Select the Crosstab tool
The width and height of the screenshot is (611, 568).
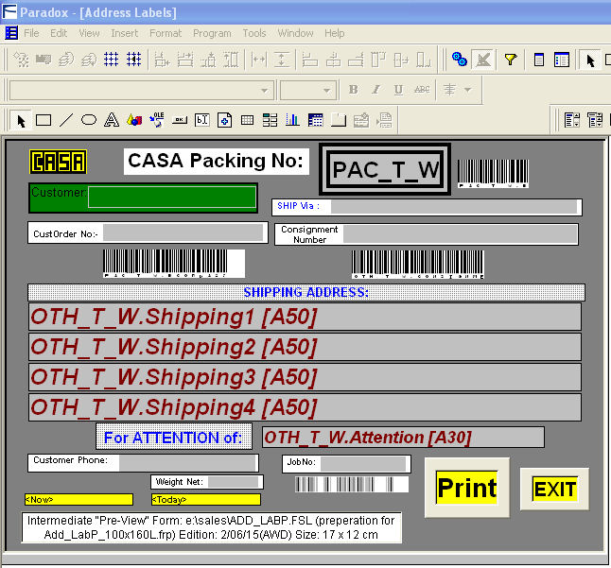(315, 120)
